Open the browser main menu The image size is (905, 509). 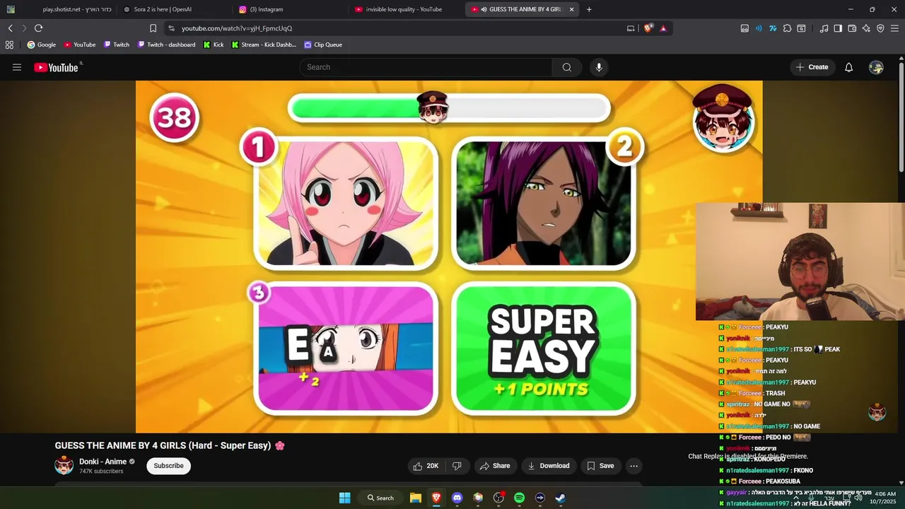(894, 28)
